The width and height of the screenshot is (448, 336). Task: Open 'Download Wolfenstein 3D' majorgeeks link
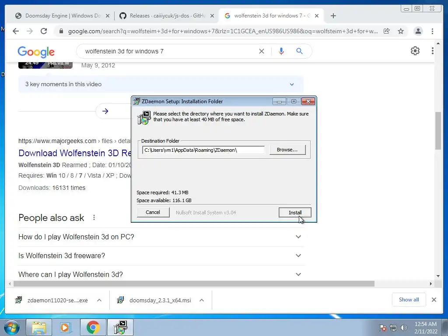75,153
